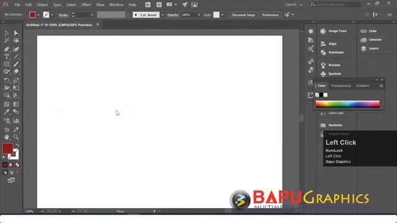
Task: Click the red Fill color box
Action: coord(7,149)
